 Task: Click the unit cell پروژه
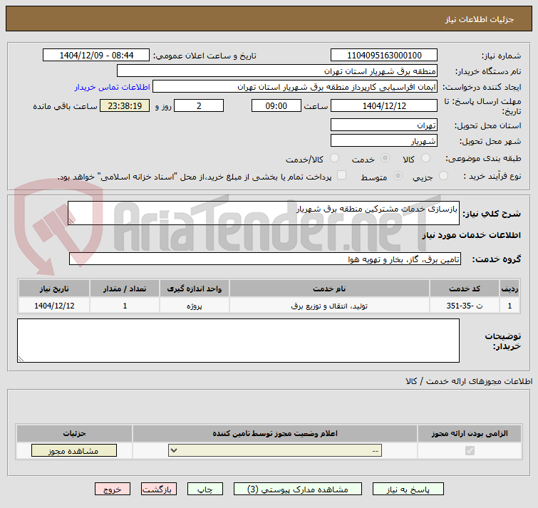point(195,306)
